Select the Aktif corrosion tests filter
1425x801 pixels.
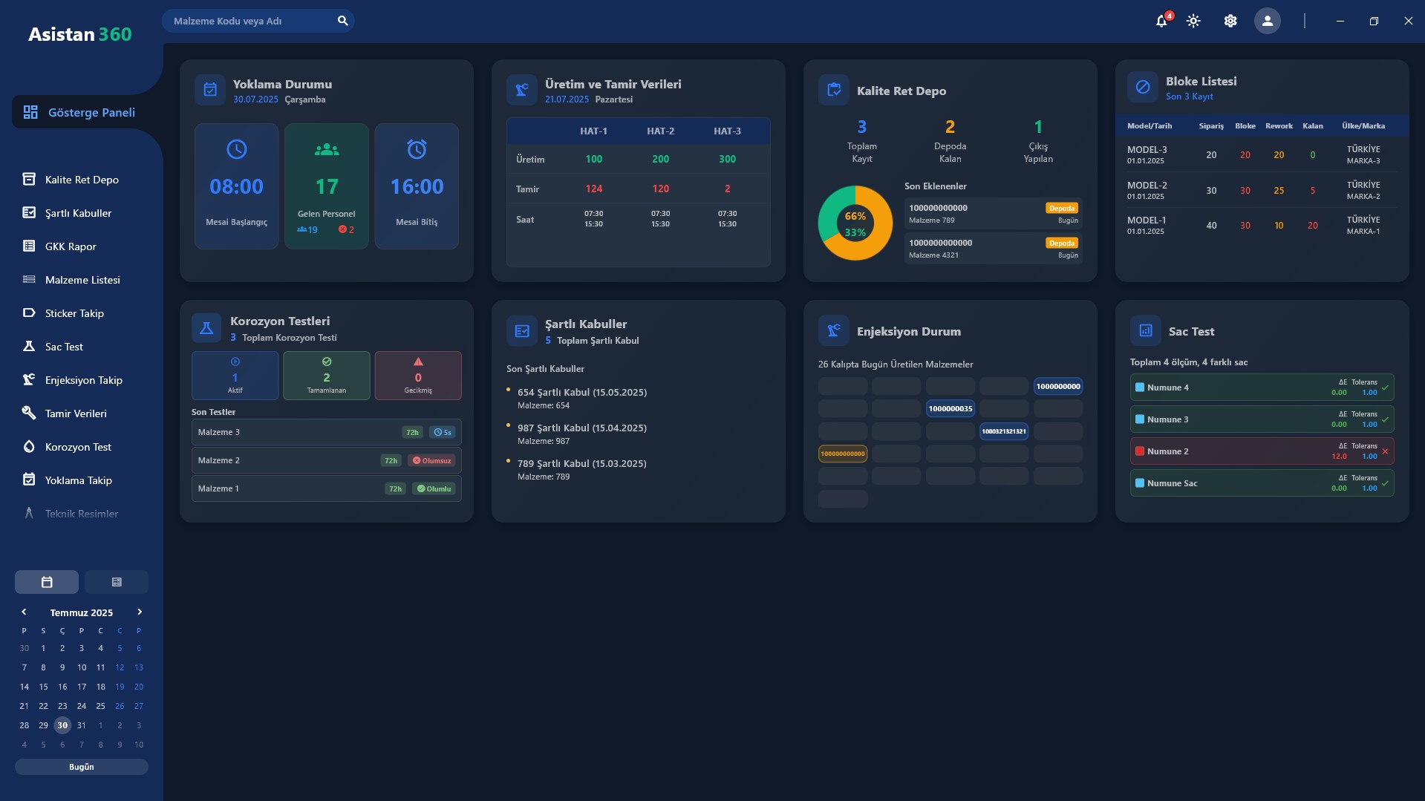[235, 376]
